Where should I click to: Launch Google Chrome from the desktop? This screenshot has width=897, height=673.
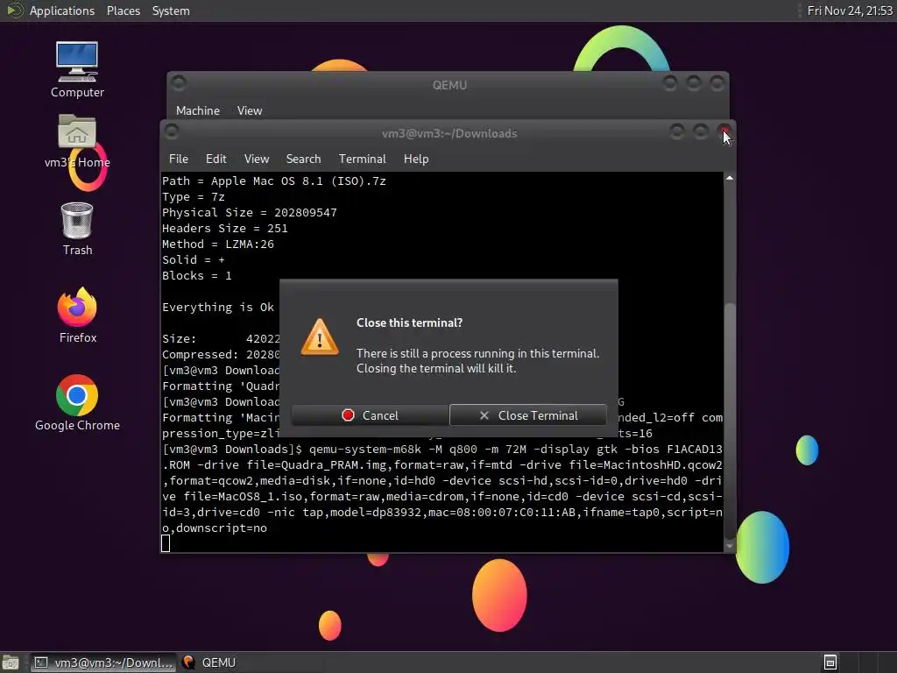pos(77,403)
